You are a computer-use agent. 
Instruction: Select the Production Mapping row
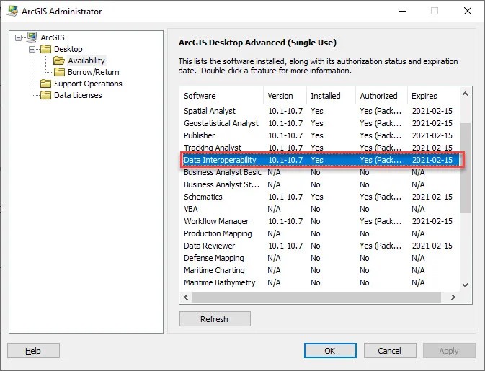[320, 233]
